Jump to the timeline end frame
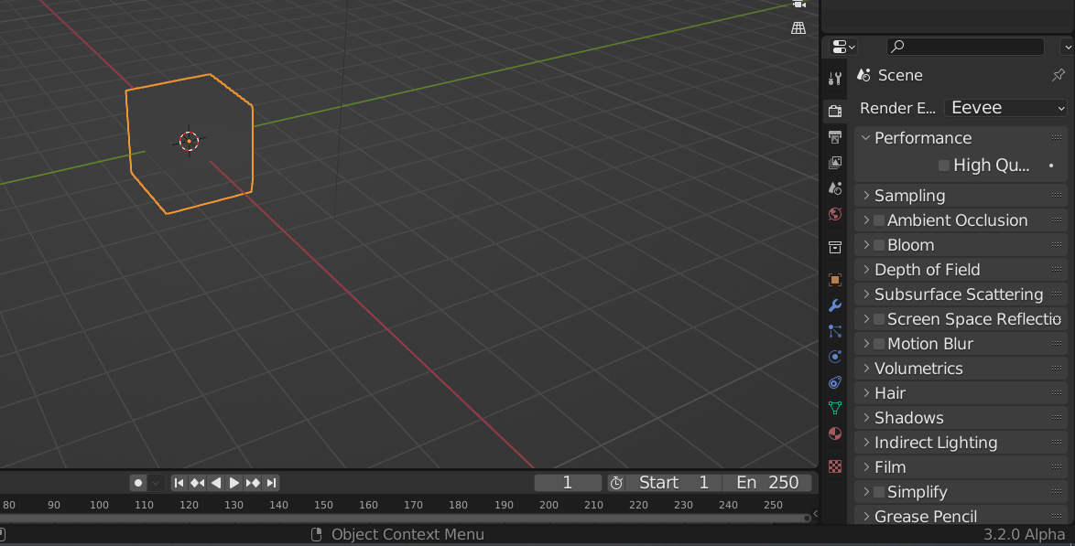1075x546 pixels. [271, 483]
